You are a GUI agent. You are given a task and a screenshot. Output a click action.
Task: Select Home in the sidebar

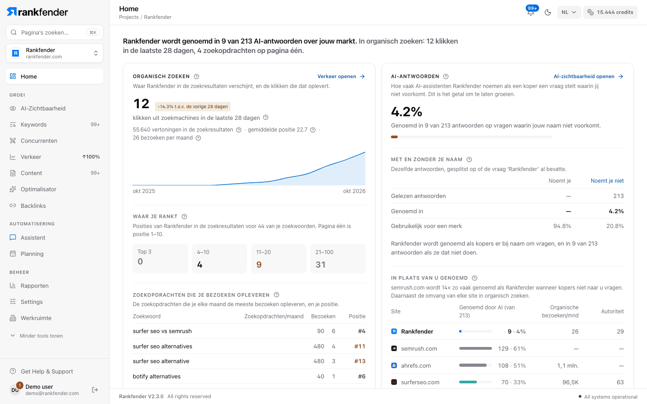[54, 76]
